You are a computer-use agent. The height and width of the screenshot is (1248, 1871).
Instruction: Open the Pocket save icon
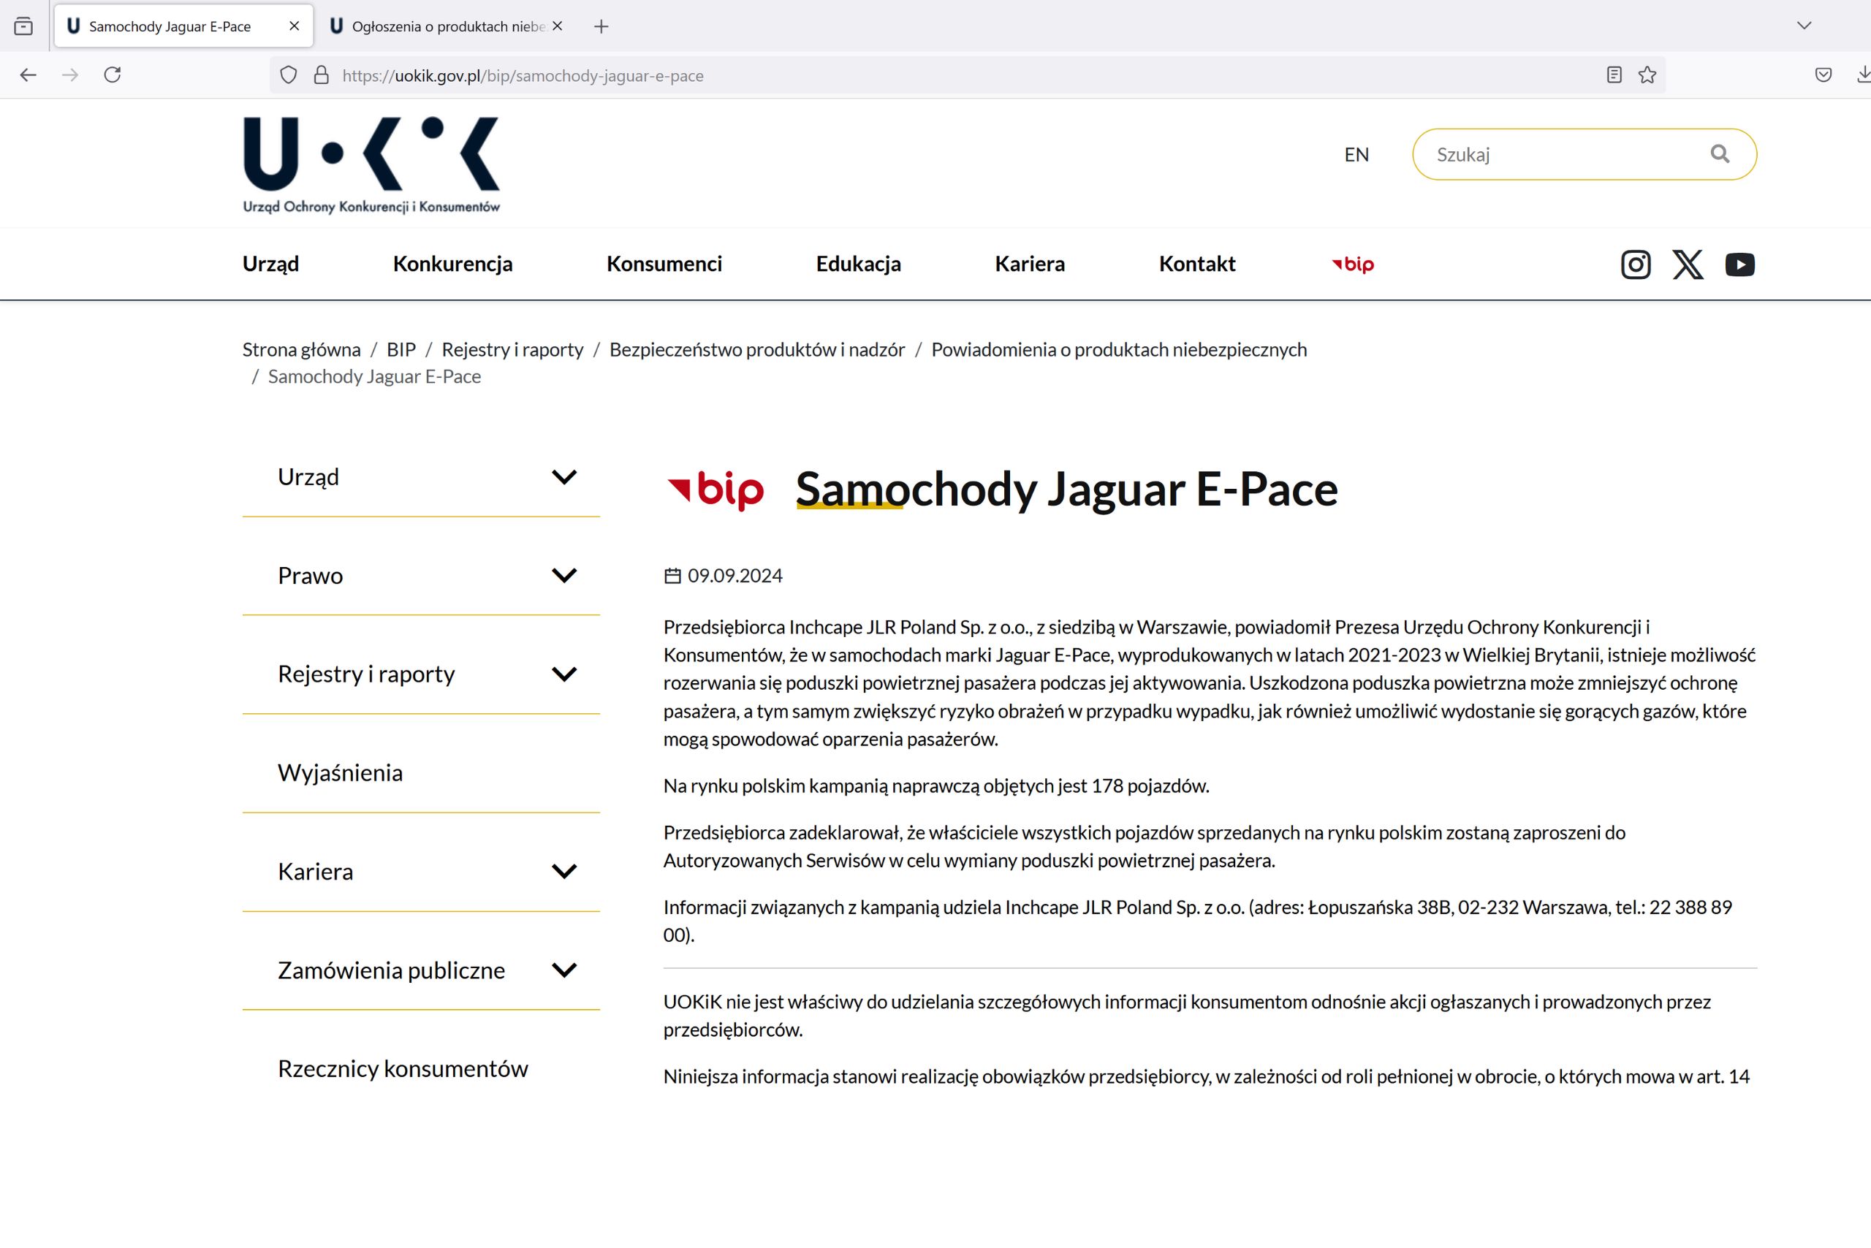(1823, 75)
